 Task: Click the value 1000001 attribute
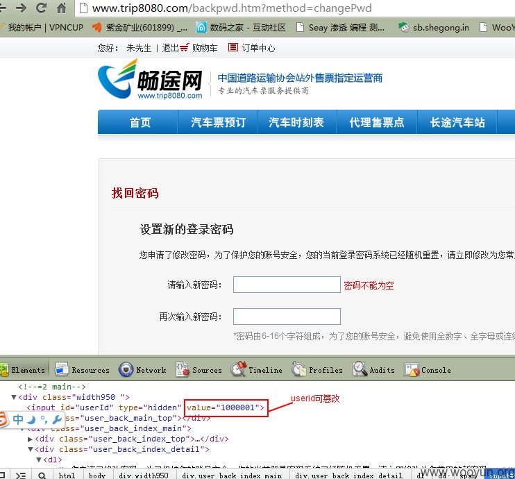coord(226,407)
